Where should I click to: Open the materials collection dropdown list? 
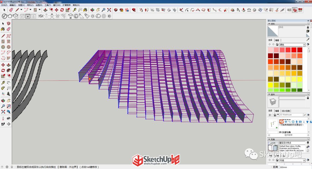point(304,45)
